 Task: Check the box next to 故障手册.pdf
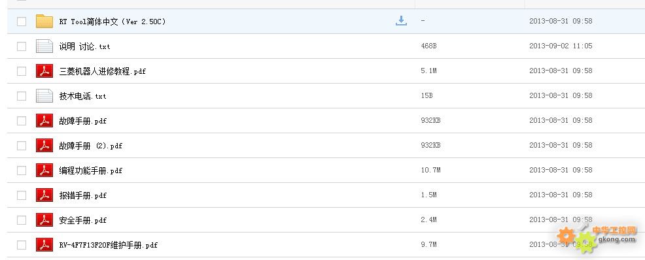[x=22, y=121]
